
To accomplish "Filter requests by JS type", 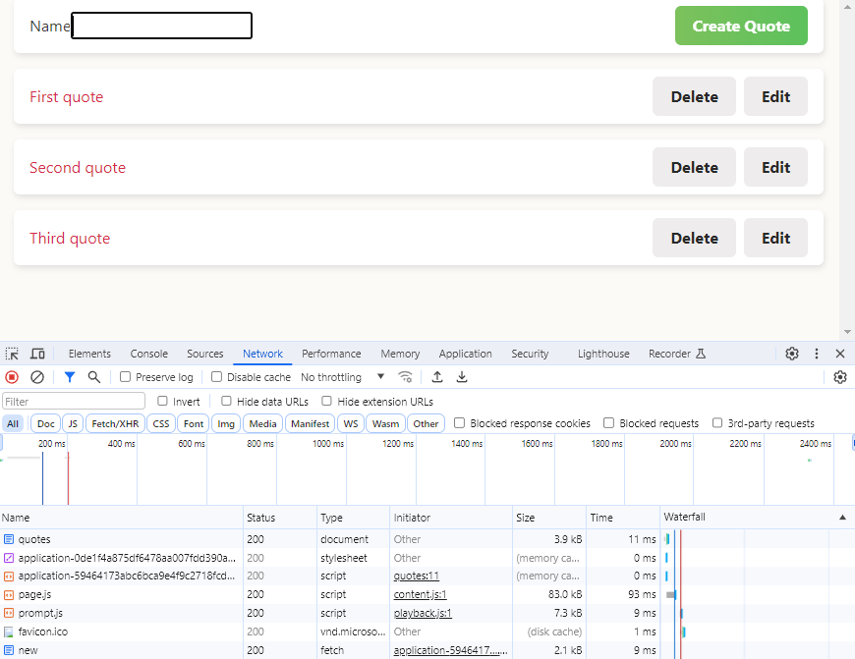I will point(73,423).
